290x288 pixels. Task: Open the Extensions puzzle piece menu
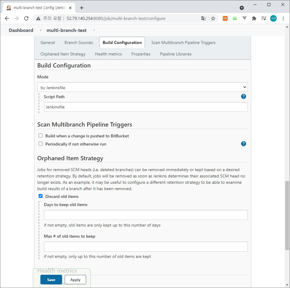(x=254, y=18)
